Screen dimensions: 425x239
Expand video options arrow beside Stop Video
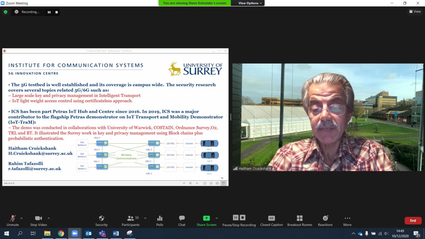pyautogui.click(x=49, y=218)
